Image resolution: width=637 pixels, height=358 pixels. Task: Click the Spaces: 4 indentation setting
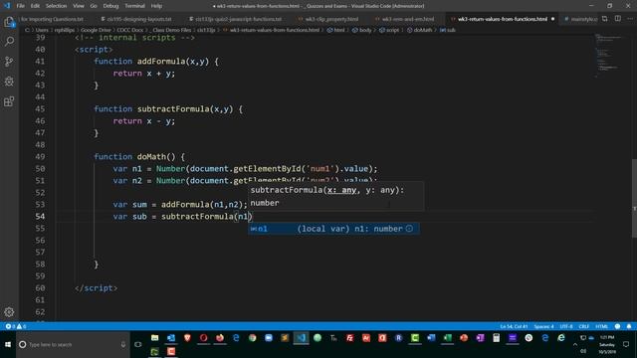(x=544, y=326)
